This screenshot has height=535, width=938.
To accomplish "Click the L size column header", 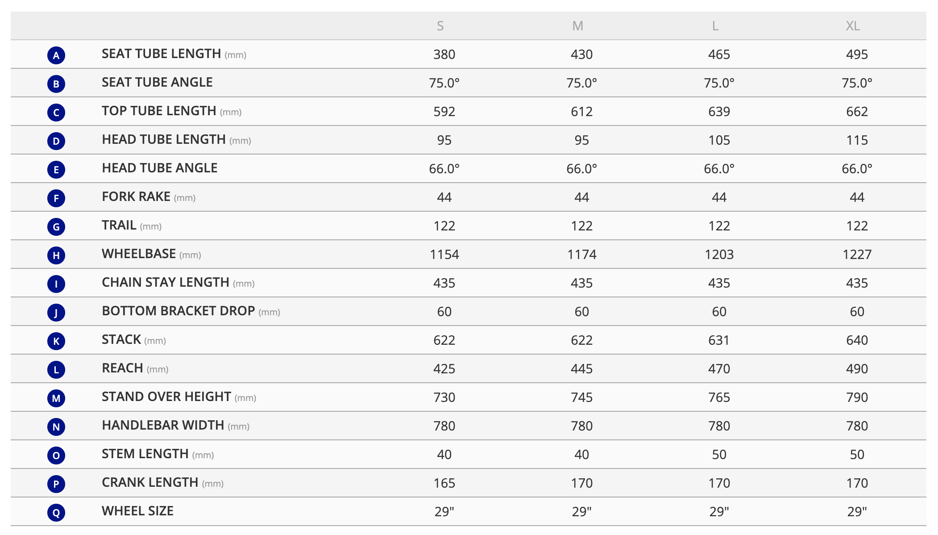I will click(x=715, y=26).
